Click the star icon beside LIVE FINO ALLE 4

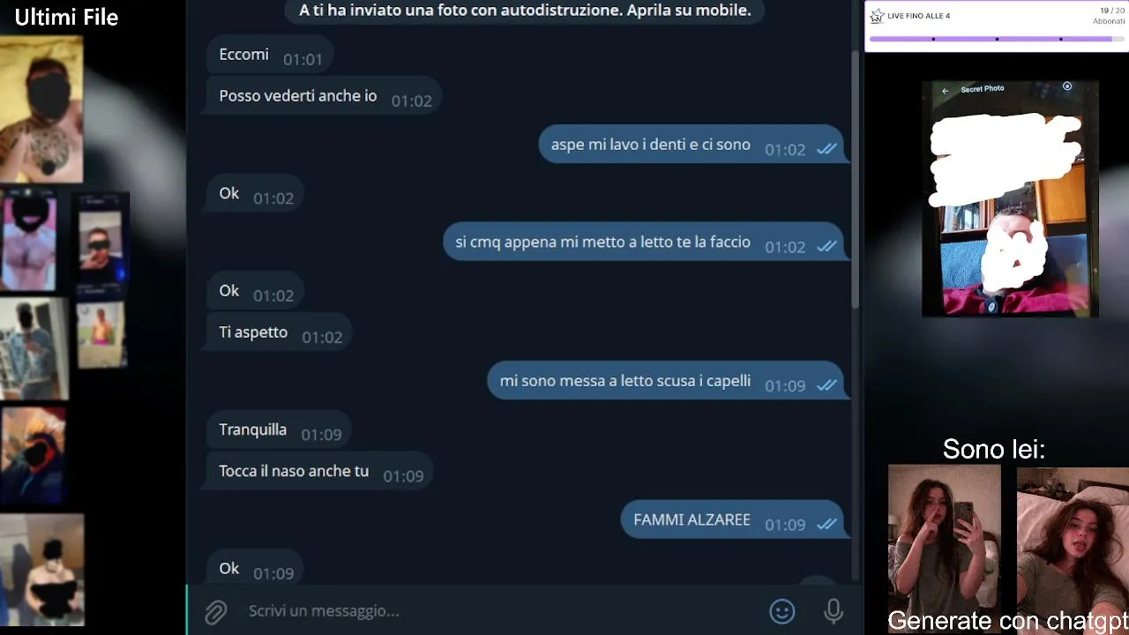coord(877,16)
